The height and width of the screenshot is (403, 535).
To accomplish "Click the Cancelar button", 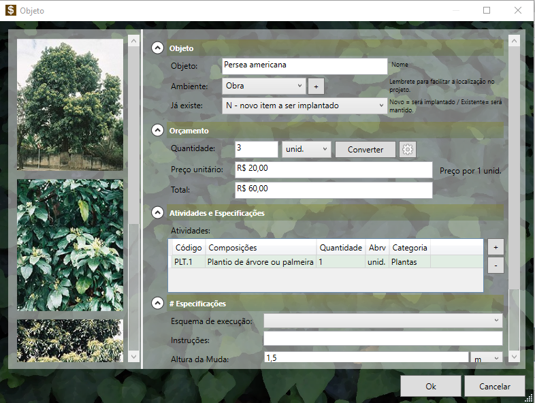I will (x=495, y=386).
